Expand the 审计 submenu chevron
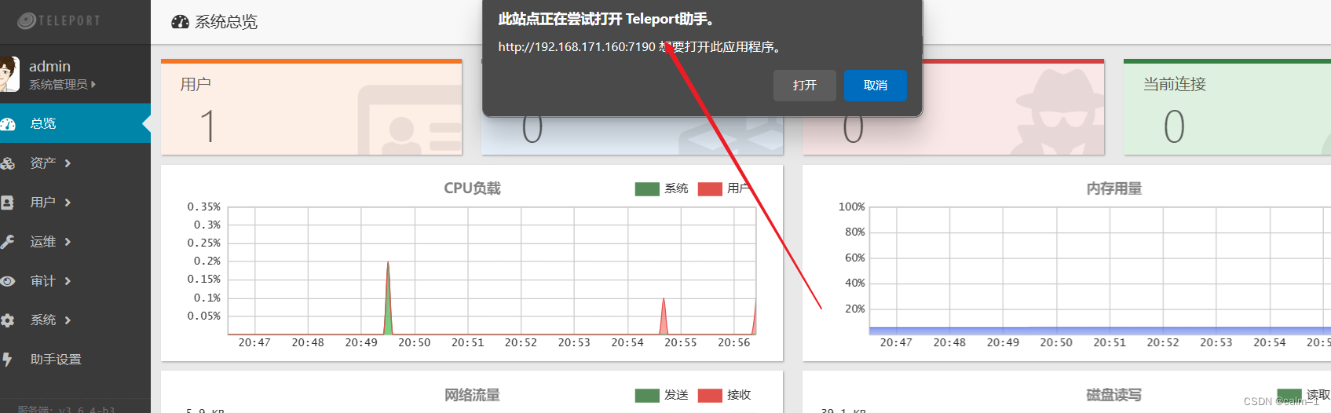 click(68, 281)
